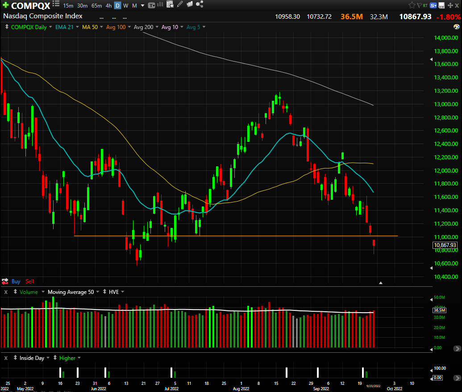462x392 pixels.
Task: Open the Avg 100 indicator dropdown
Action: 129,27
